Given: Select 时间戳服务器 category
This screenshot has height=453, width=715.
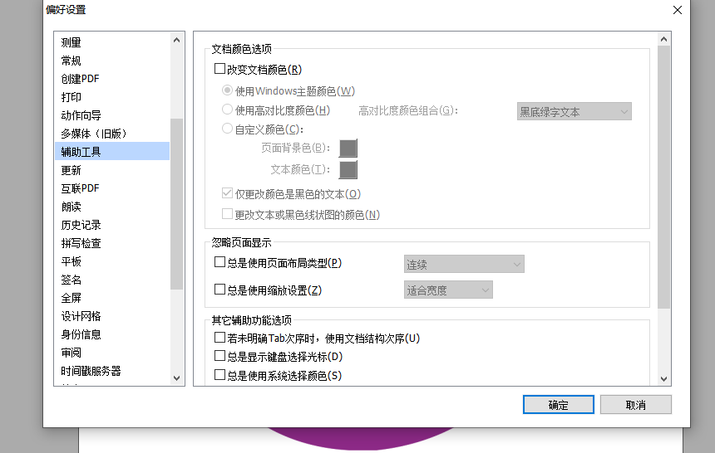Looking at the screenshot, I should pyautogui.click(x=112, y=371).
